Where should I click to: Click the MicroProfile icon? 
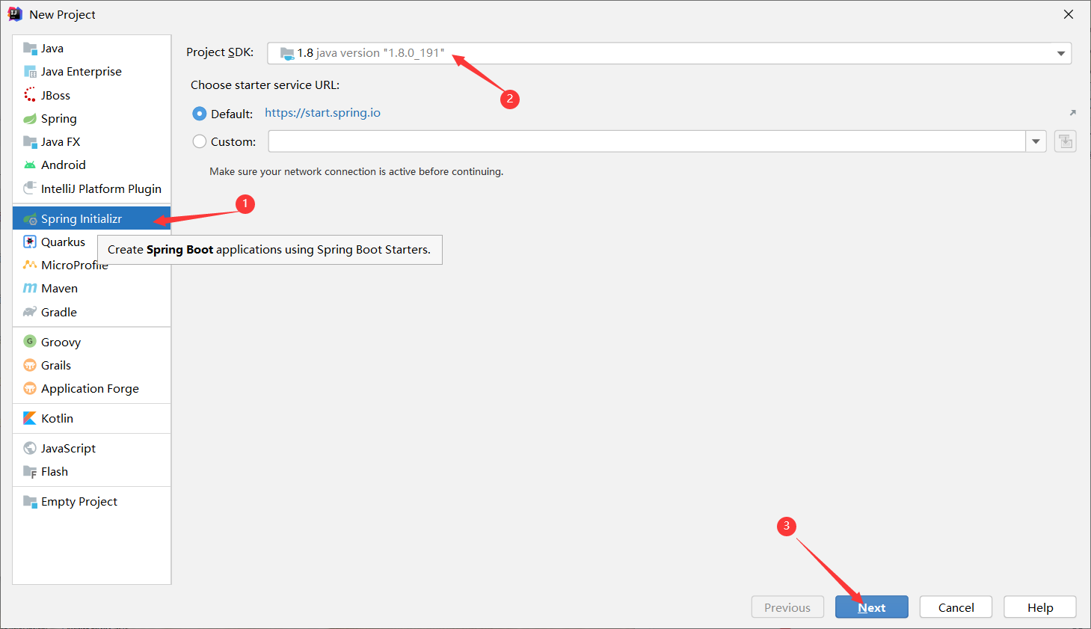30,265
